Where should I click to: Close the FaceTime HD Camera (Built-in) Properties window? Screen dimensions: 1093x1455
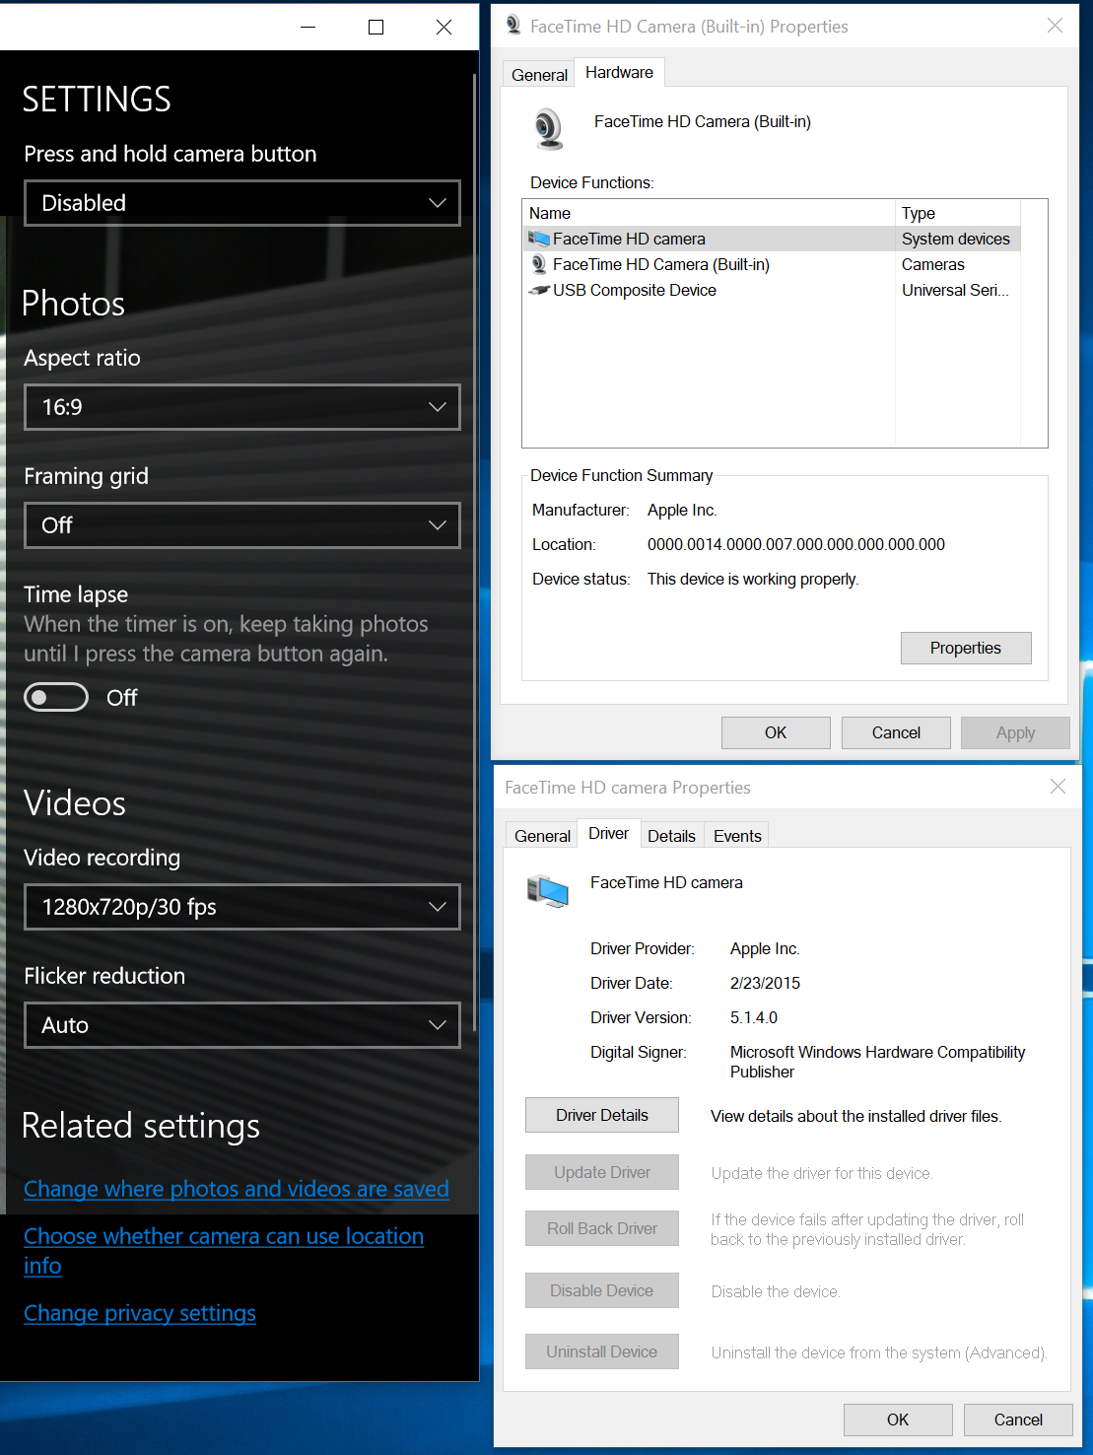[x=1055, y=26]
